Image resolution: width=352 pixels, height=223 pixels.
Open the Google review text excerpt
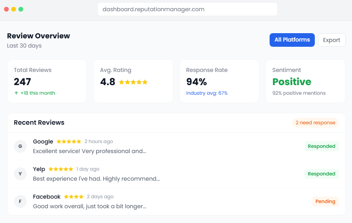90,151
